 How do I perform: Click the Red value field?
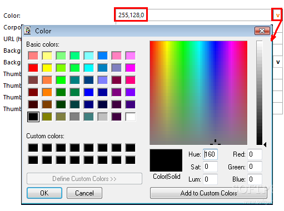(255, 154)
